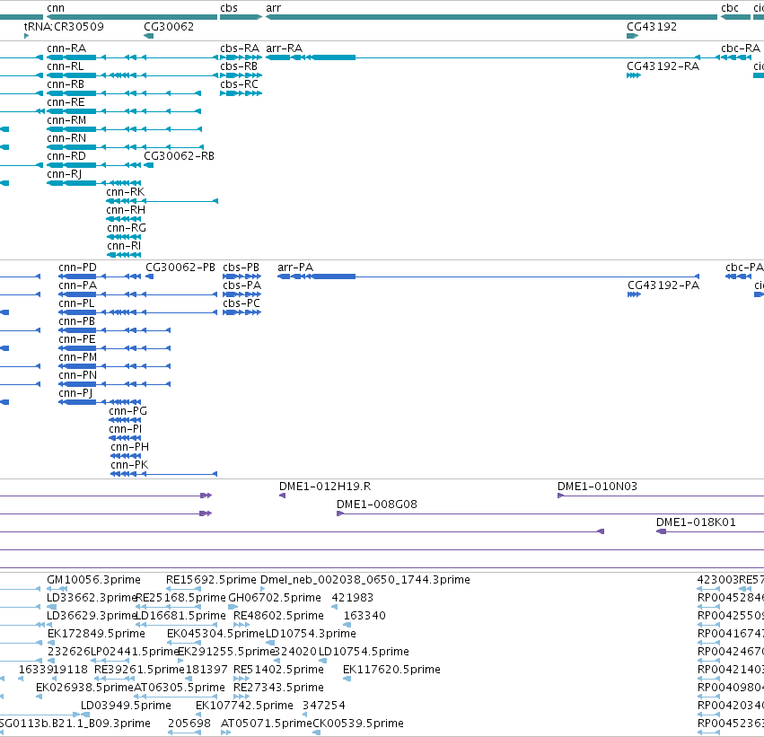Click the cnn-RH transcript label
Screen dimensions: 764x737
coord(126,210)
